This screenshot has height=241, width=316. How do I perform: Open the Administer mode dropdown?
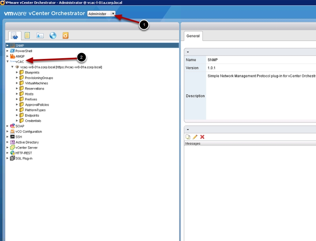click(113, 14)
